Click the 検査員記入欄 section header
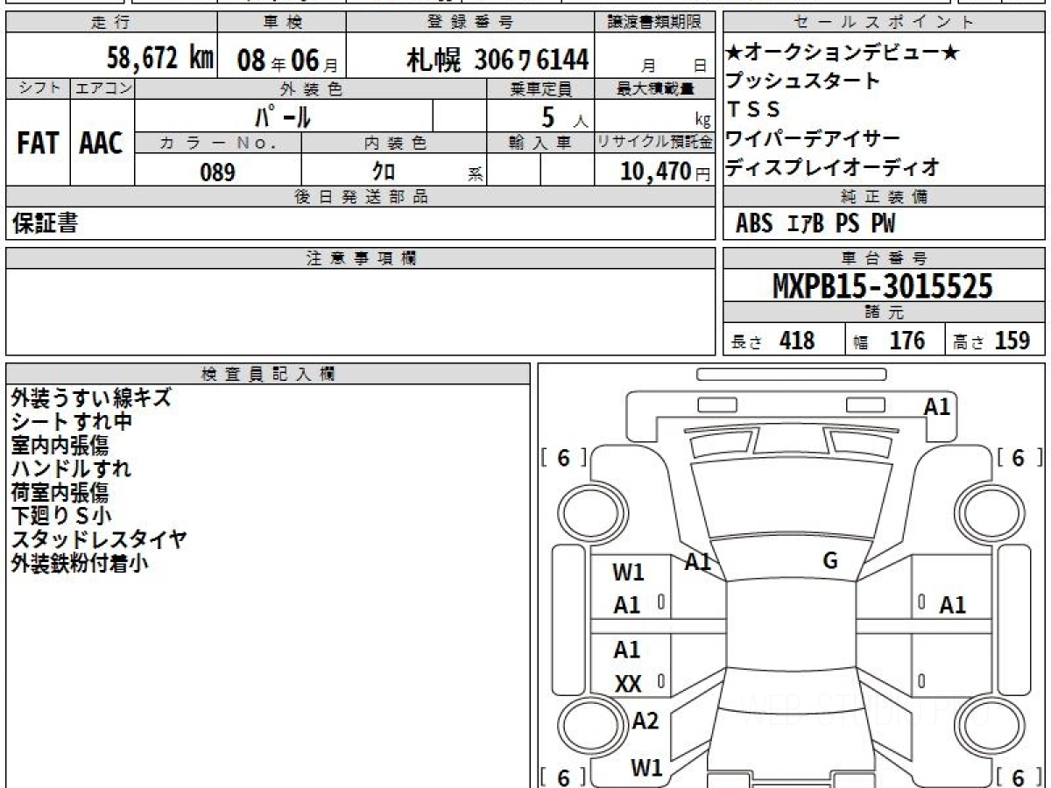Screen dimensions: 1051x788 pos(268,374)
